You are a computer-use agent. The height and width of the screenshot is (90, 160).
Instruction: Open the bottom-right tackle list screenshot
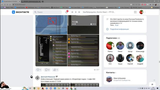pyautogui.click(x=83, y=50)
